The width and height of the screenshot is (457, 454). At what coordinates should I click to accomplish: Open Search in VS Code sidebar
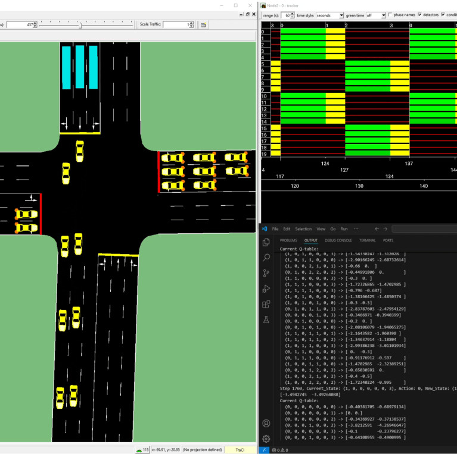(266, 258)
